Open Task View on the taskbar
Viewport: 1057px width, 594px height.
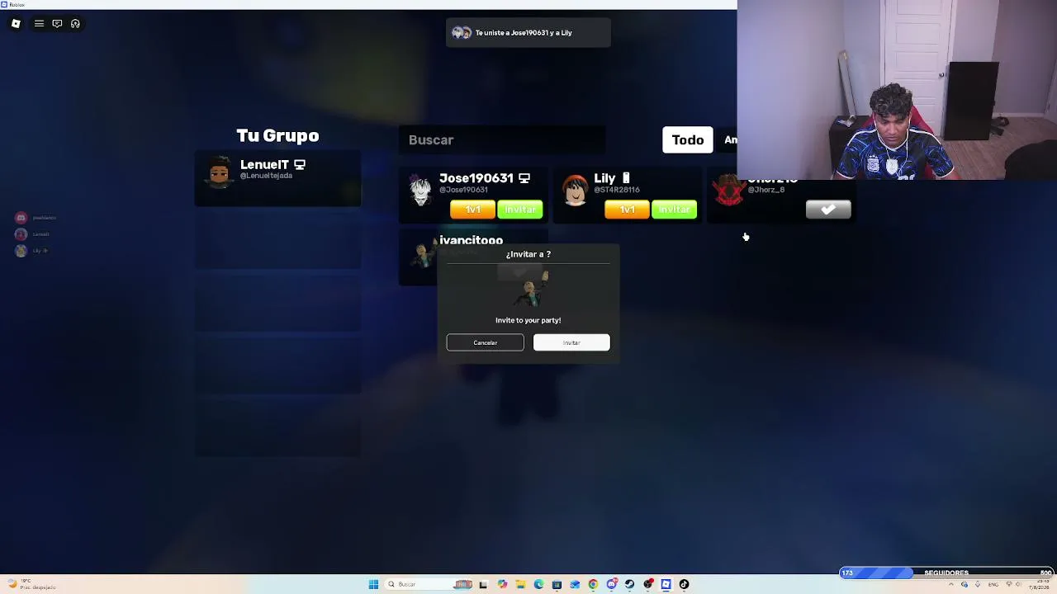pyautogui.click(x=483, y=585)
